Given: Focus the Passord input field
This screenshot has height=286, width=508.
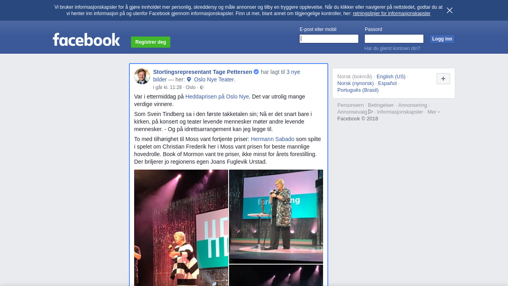Looking at the screenshot, I should point(394,39).
